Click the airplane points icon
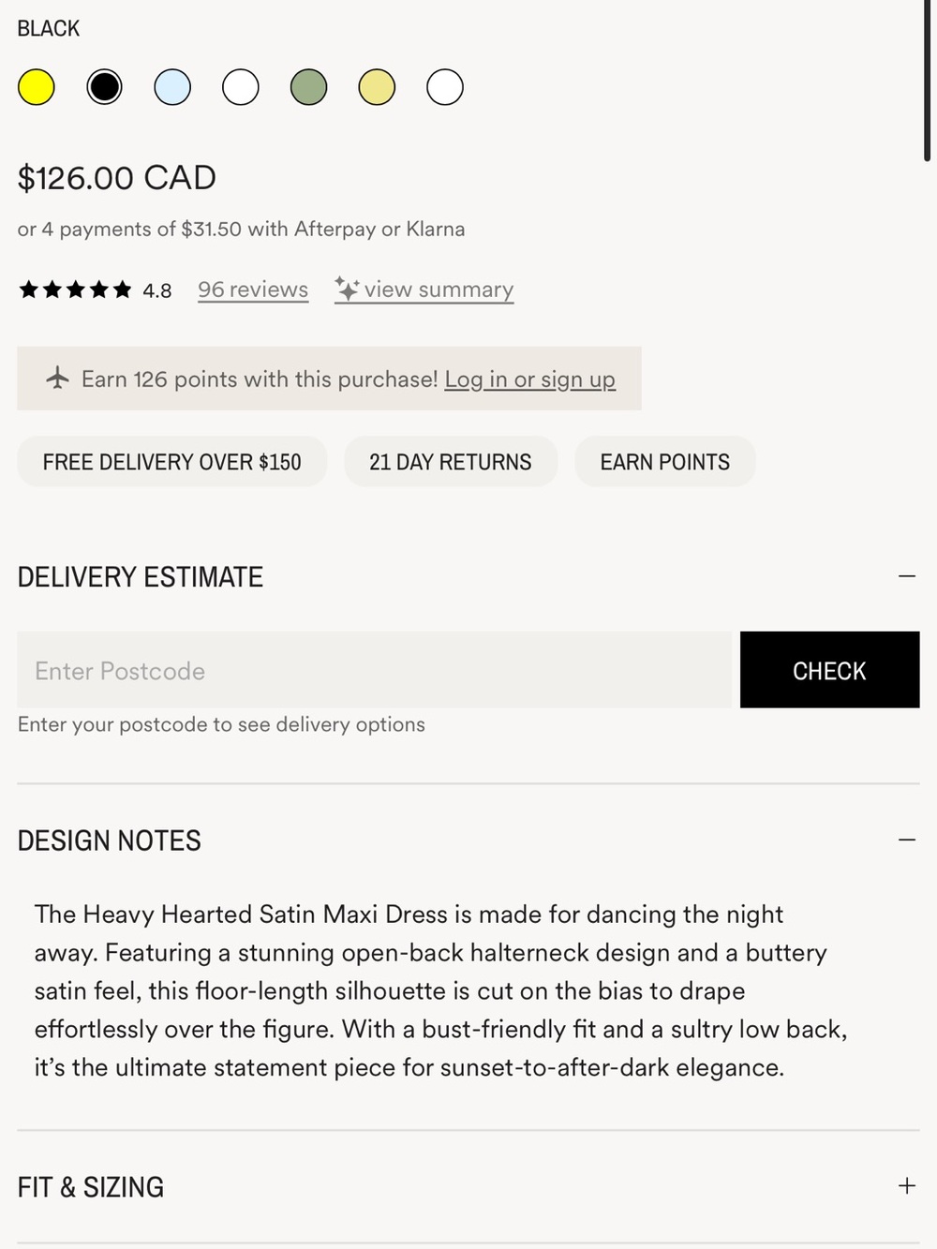The width and height of the screenshot is (937, 1249). [58, 379]
